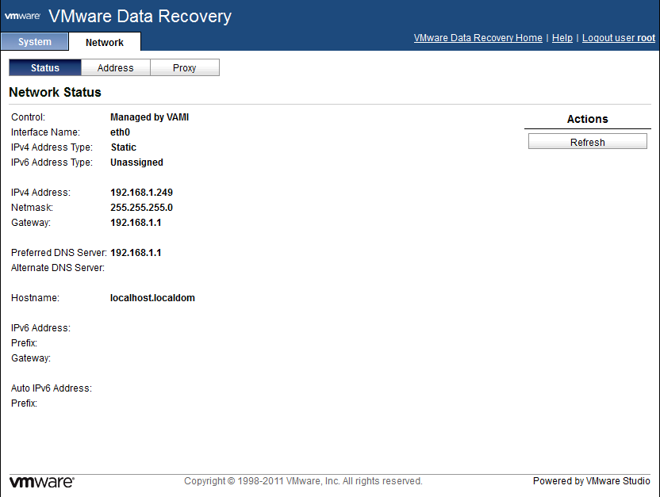Screen dimensions: 660x497
Task: Click the vmware logo in the footer
Action: point(40,481)
